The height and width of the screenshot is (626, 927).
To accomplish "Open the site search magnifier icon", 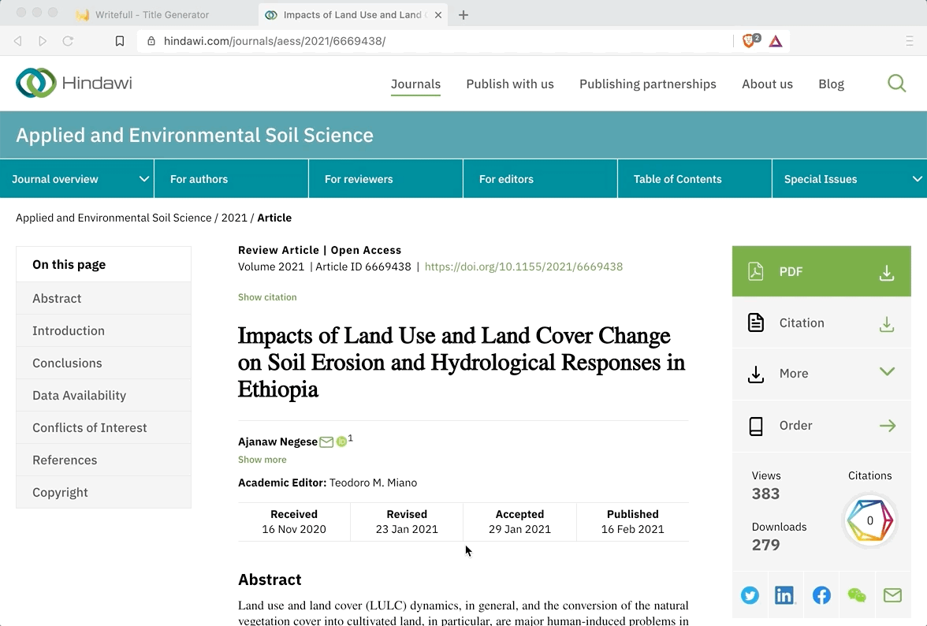I will [x=896, y=84].
